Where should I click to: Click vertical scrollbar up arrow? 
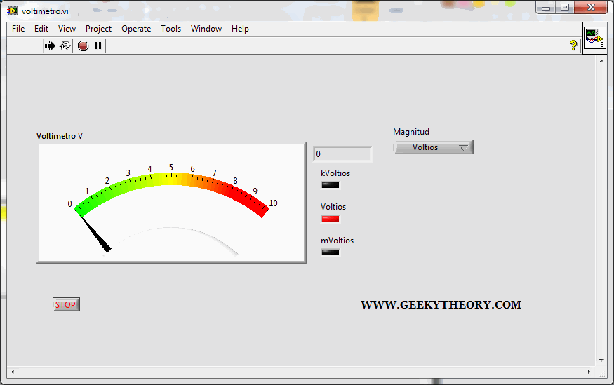pos(601,60)
